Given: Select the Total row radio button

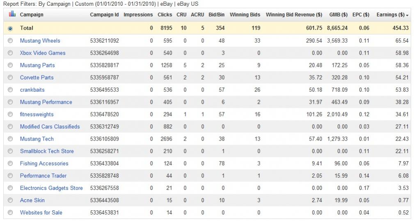Looking at the screenshot, I should tap(10, 28).
